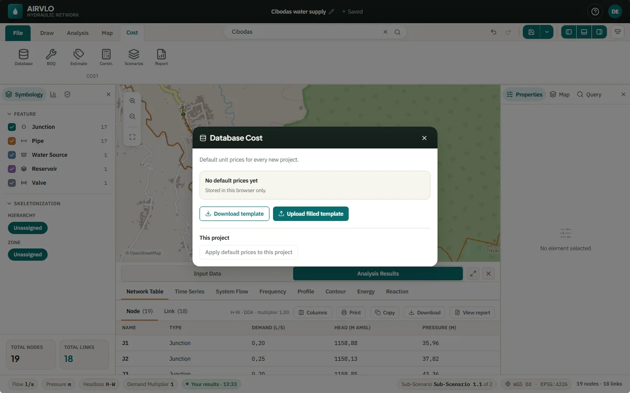Click the Copy button

[x=385, y=313]
